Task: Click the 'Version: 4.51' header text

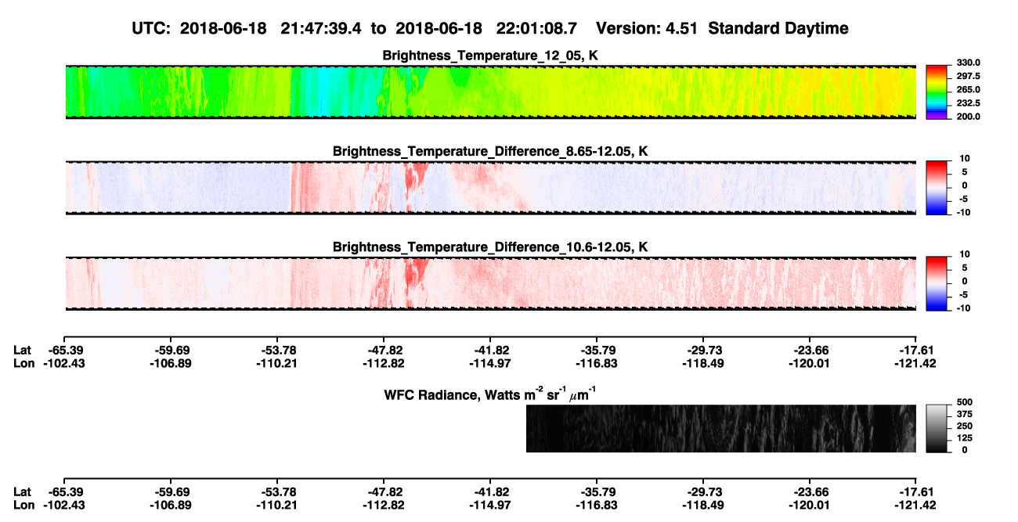Action: click(648, 28)
